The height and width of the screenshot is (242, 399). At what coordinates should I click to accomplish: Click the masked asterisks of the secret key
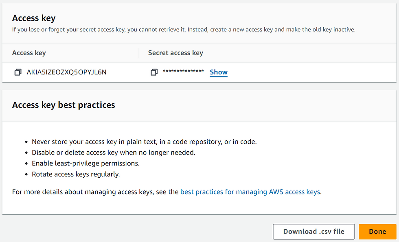pos(183,72)
